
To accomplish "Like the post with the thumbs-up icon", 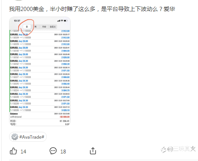I will [13, 151].
